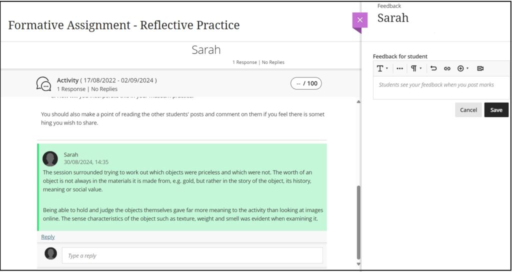Close the feedback panel with purple X
The height and width of the screenshot is (272, 512).
coord(360,20)
